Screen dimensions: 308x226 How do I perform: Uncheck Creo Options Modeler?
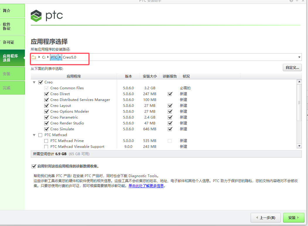click(x=46, y=112)
